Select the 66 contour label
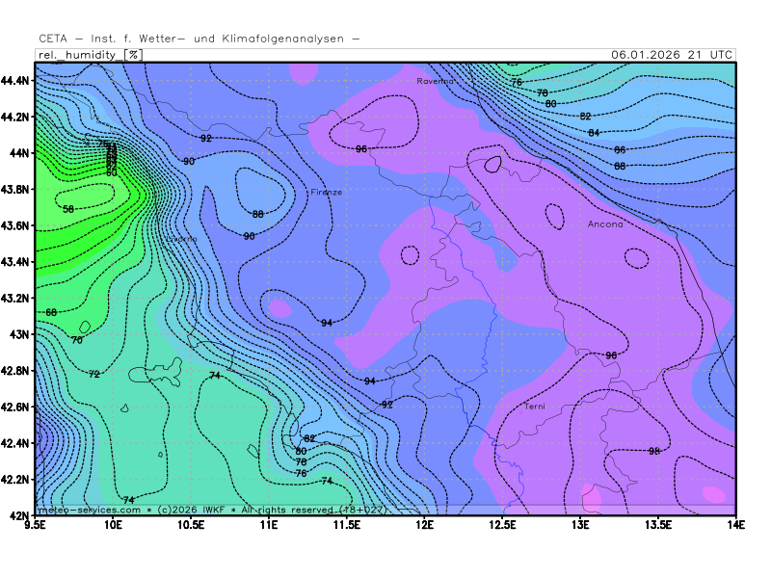Viewport: 771px width, 578px height. [x=620, y=150]
